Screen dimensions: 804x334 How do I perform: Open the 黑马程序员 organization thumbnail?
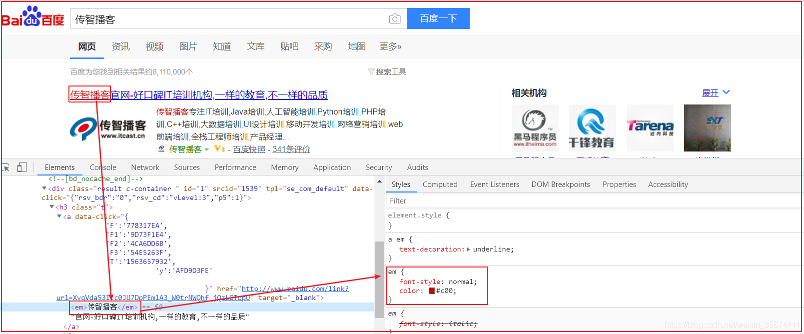point(535,128)
